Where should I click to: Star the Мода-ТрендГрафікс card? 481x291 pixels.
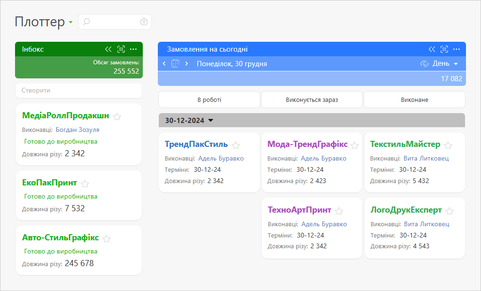pyautogui.click(x=355, y=145)
